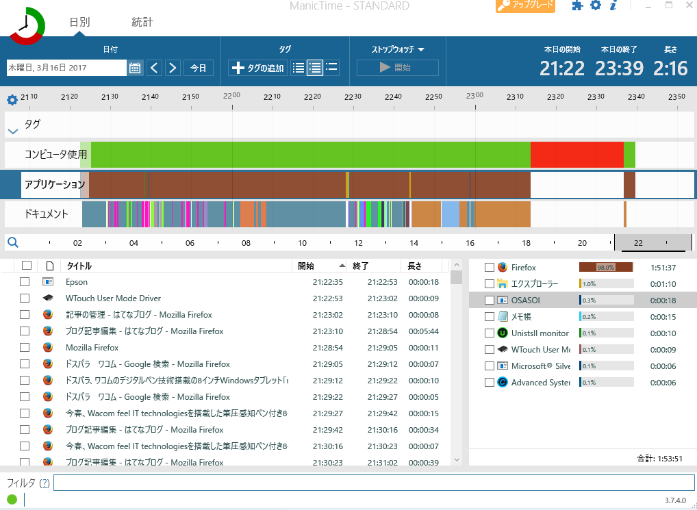Click the red away segment in コンピュータ使用
This screenshot has height=510, width=697.
tap(577, 155)
